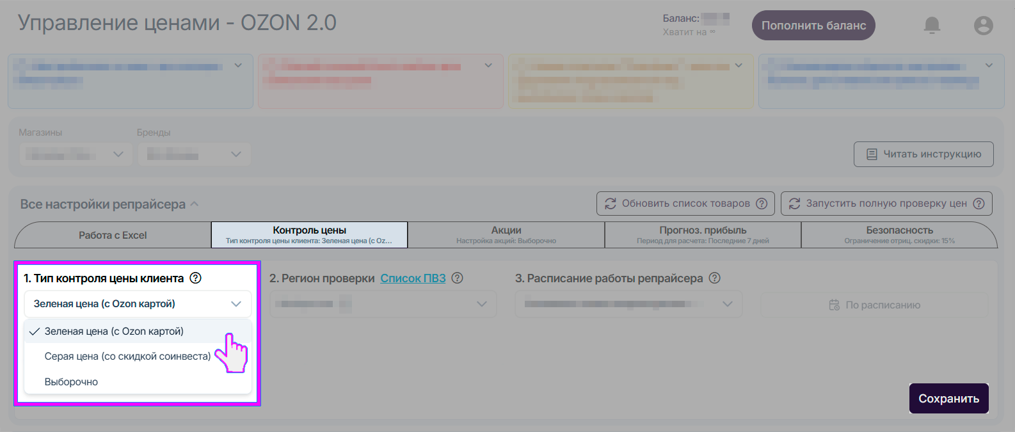Open the user profile avatar
This screenshot has height=432, width=1015.
pos(983,26)
